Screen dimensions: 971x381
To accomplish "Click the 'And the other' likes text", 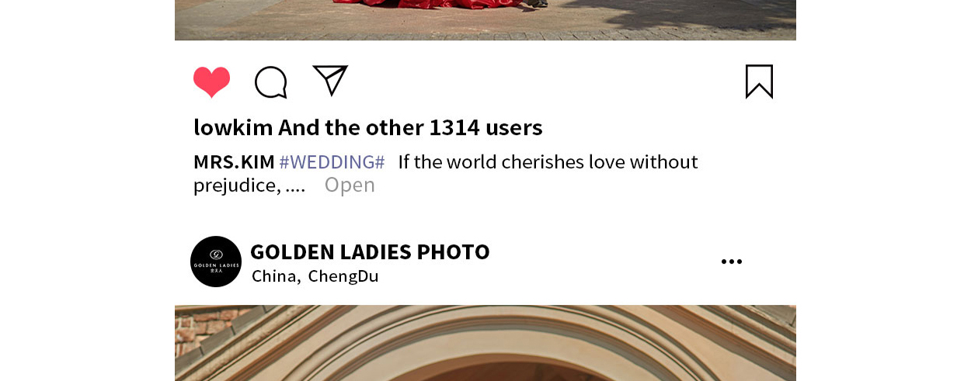I will (x=350, y=128).
